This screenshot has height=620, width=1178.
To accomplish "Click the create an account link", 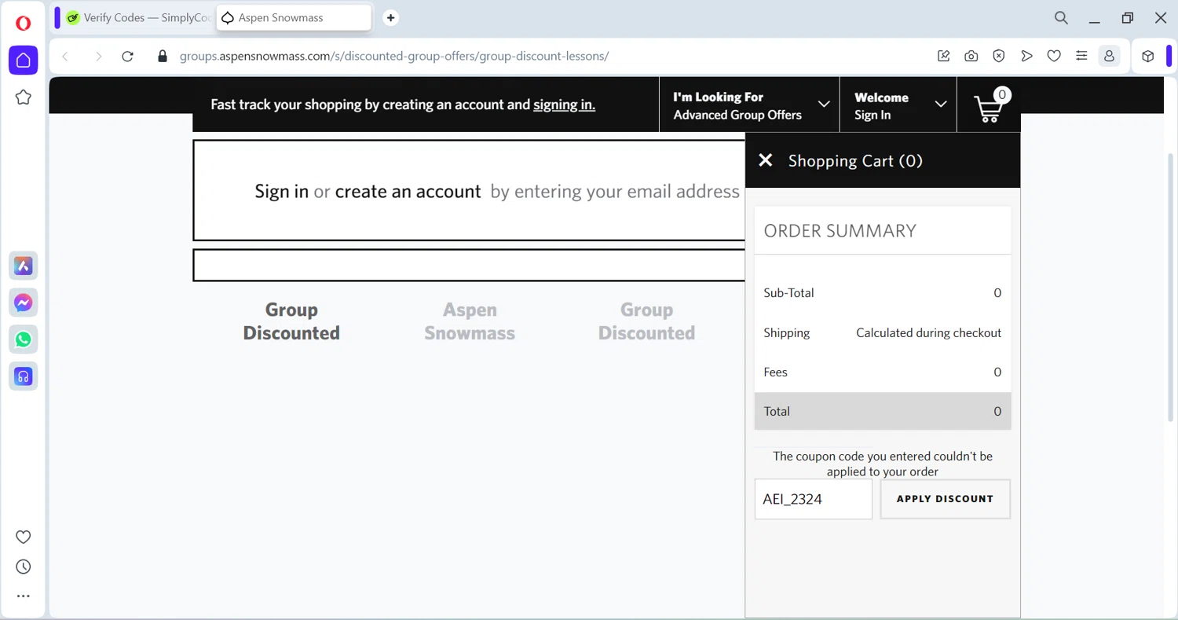I will click(x=408, y=192).
